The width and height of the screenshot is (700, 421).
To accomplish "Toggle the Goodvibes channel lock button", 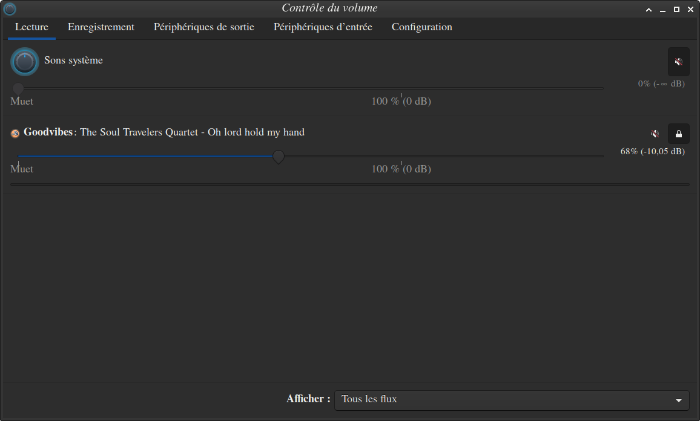I will click(678, 134).
